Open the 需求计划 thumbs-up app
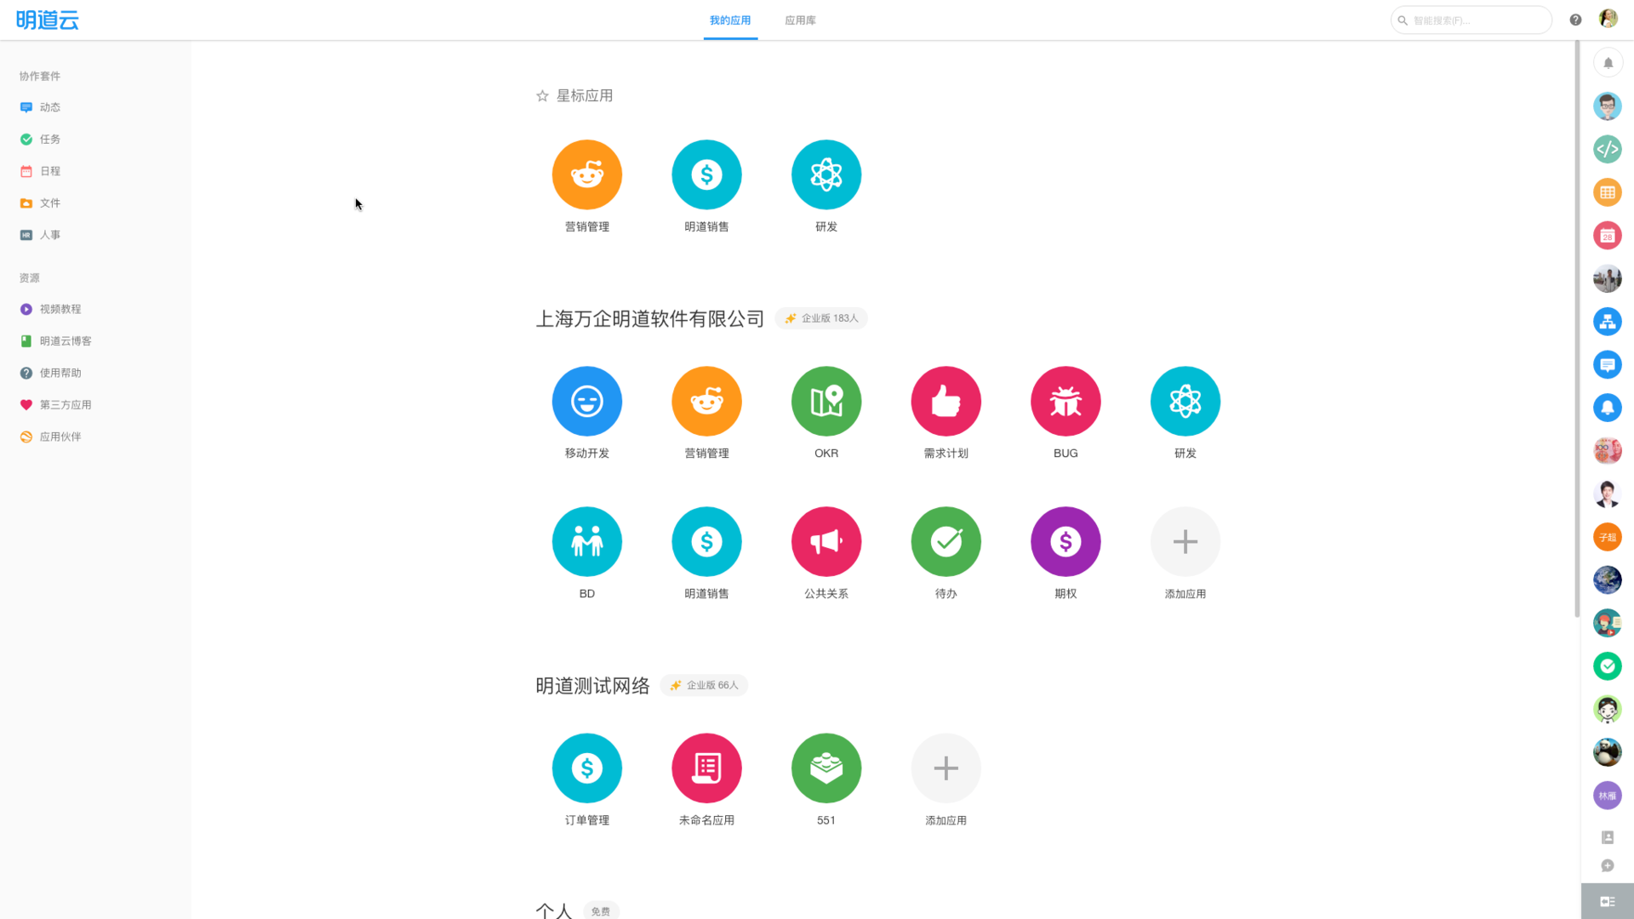The height and width of the screenshot is (919, 1634). (946, 401)
